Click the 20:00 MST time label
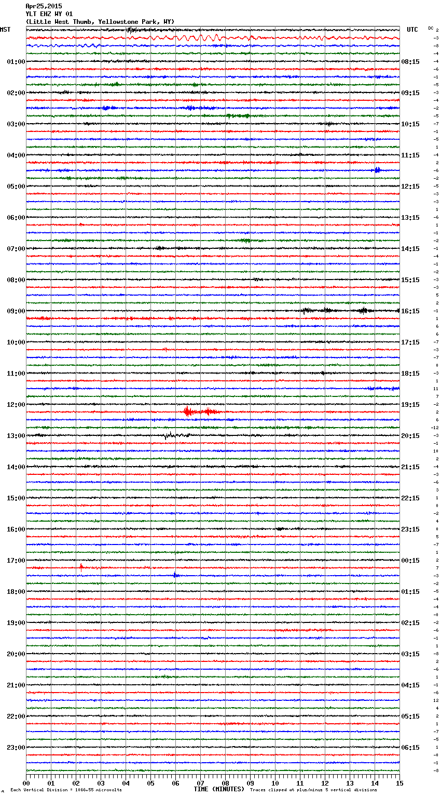 (16, 654)
